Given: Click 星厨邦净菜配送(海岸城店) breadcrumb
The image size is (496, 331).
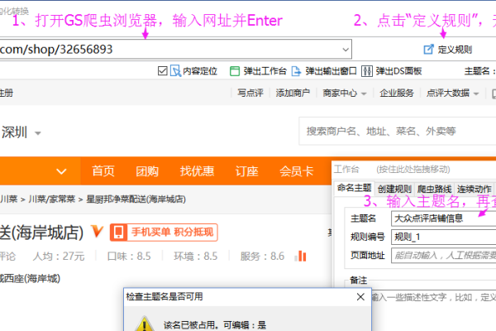Looking at the screenshot, I should tap(136, 199).
